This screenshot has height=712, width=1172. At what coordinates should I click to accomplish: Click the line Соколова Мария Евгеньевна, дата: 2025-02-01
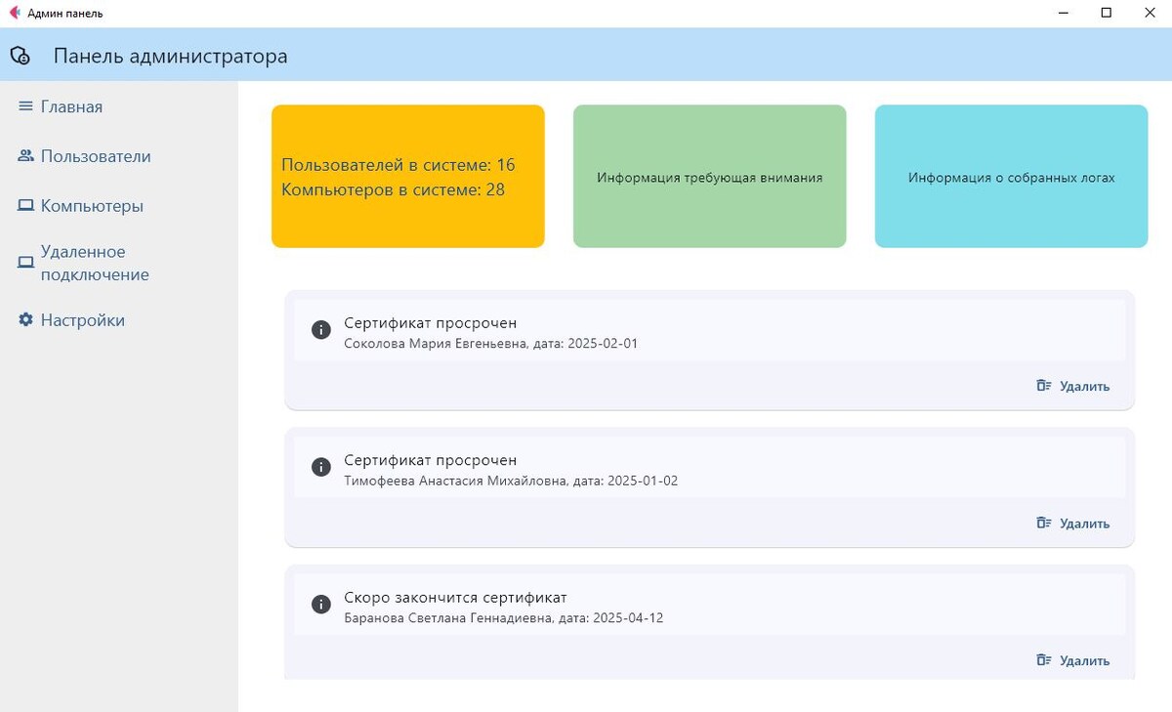point(491,344)
